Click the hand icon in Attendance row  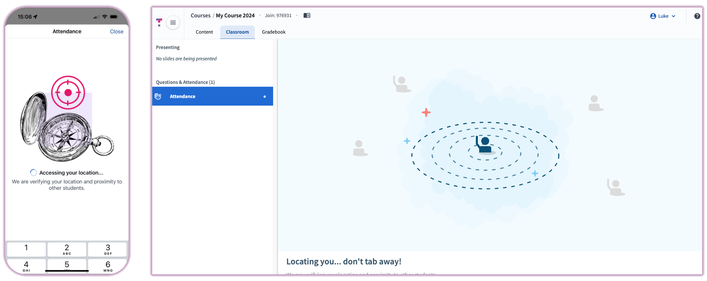coord(158,96)
